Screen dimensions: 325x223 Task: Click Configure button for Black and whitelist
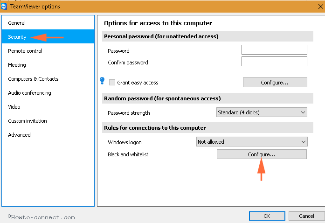tap(262, 154)
